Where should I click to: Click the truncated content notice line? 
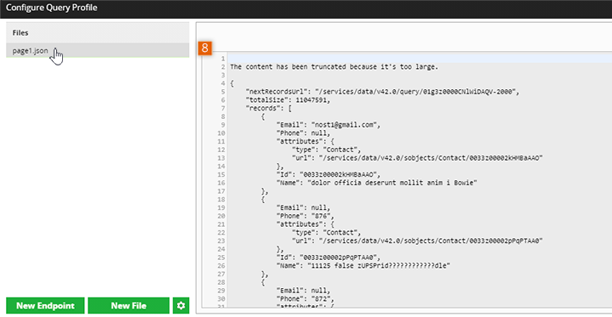point(335,66)
